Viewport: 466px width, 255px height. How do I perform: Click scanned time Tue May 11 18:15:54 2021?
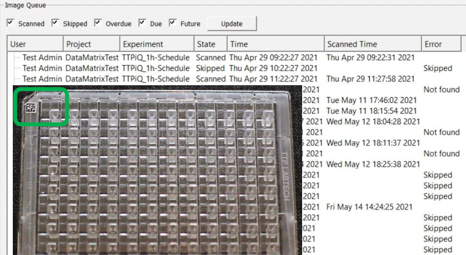click(x=372, y=111)
